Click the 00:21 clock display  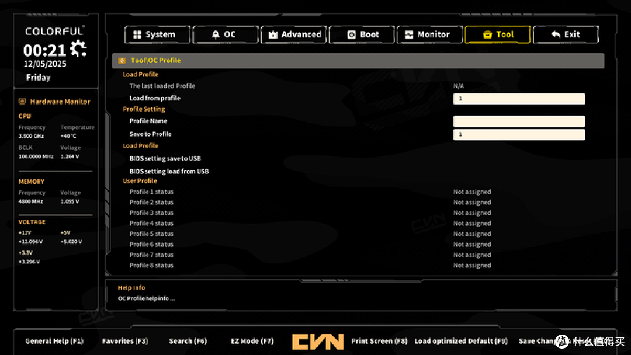click(44, 51)
